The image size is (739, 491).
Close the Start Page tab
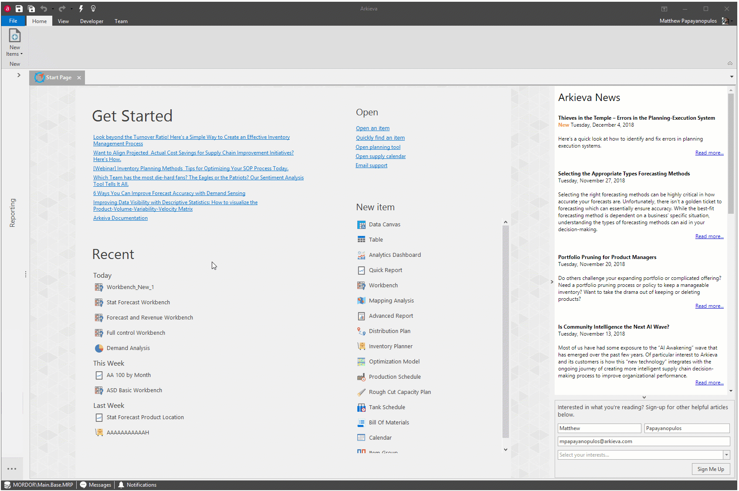(79, 77)
